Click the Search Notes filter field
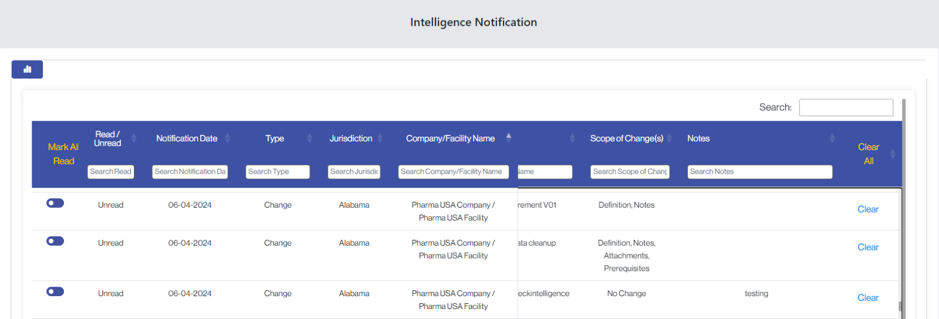939x319 pixels. point(759,172)
